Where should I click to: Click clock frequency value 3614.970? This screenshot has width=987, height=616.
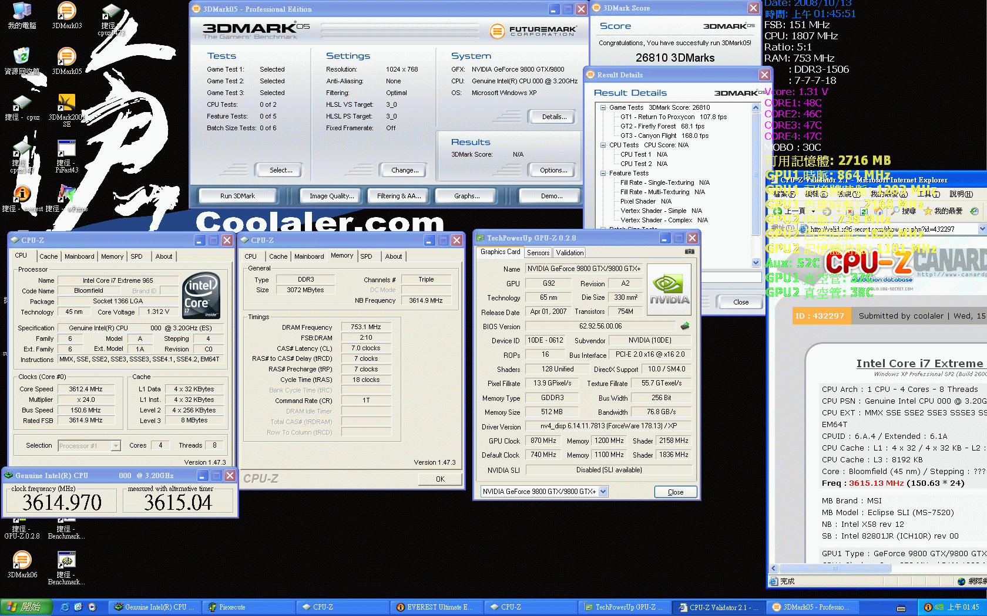coord(62,503)
